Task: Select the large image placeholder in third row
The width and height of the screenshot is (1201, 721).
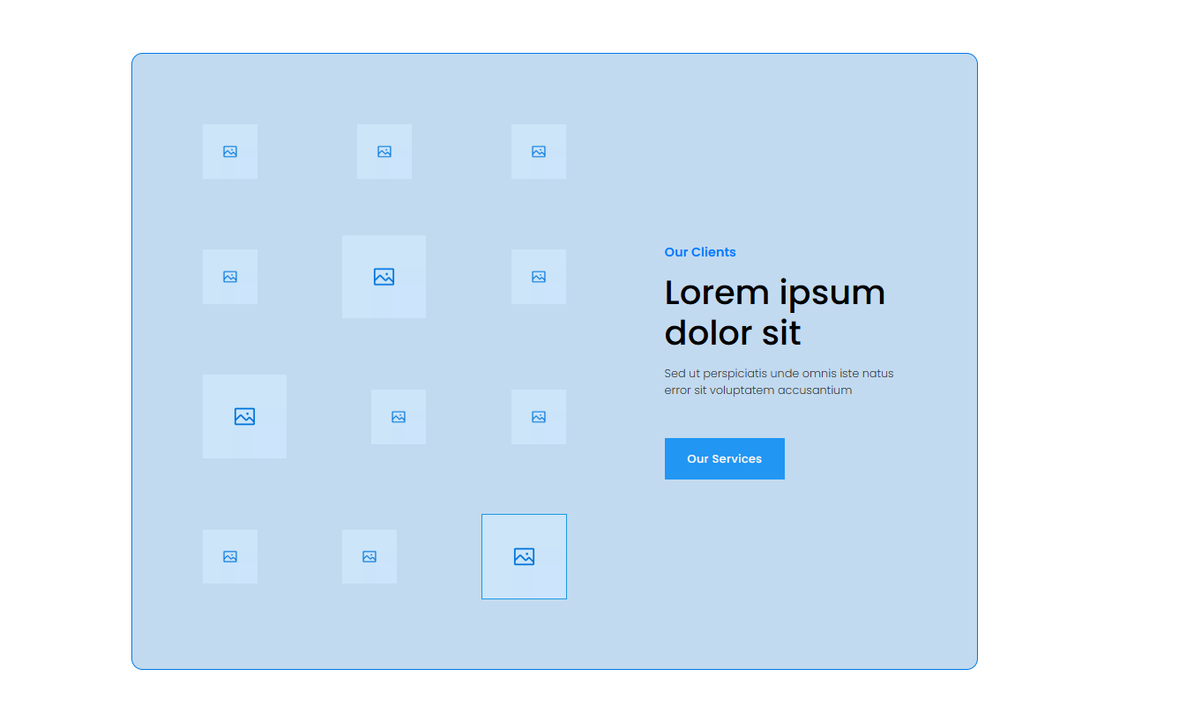Action: coord(244,416)
